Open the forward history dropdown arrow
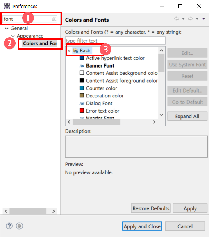This screenshot has height=237, width=209. point(197,19)
